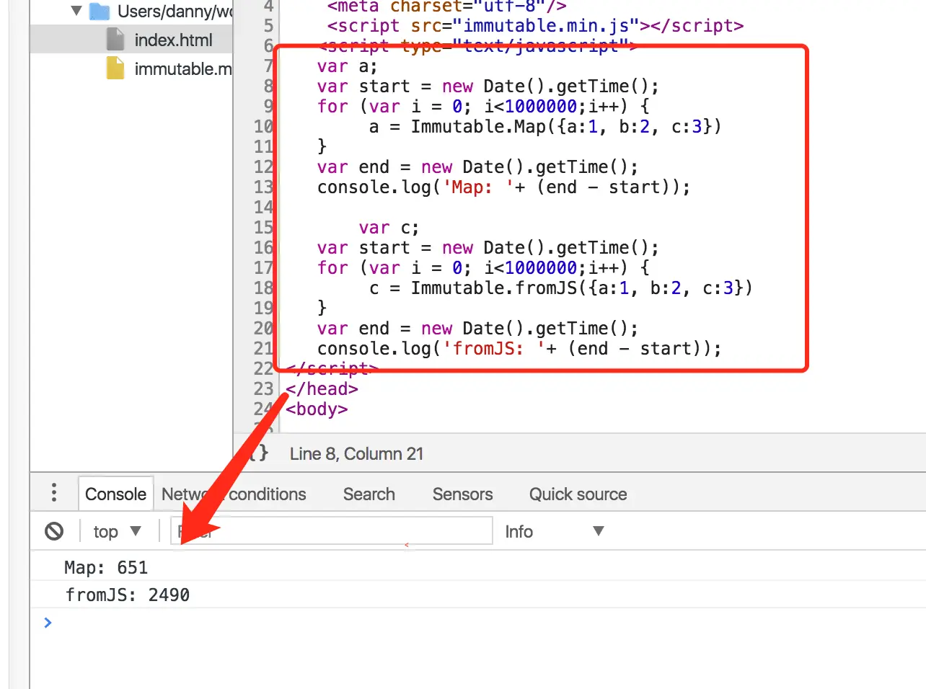926x689 pixels.
Task: Click the Users/danny folder icon
Action: [100, 11]
